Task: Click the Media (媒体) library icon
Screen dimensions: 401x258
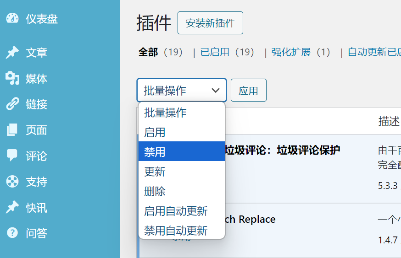Action: coord(12,79)
